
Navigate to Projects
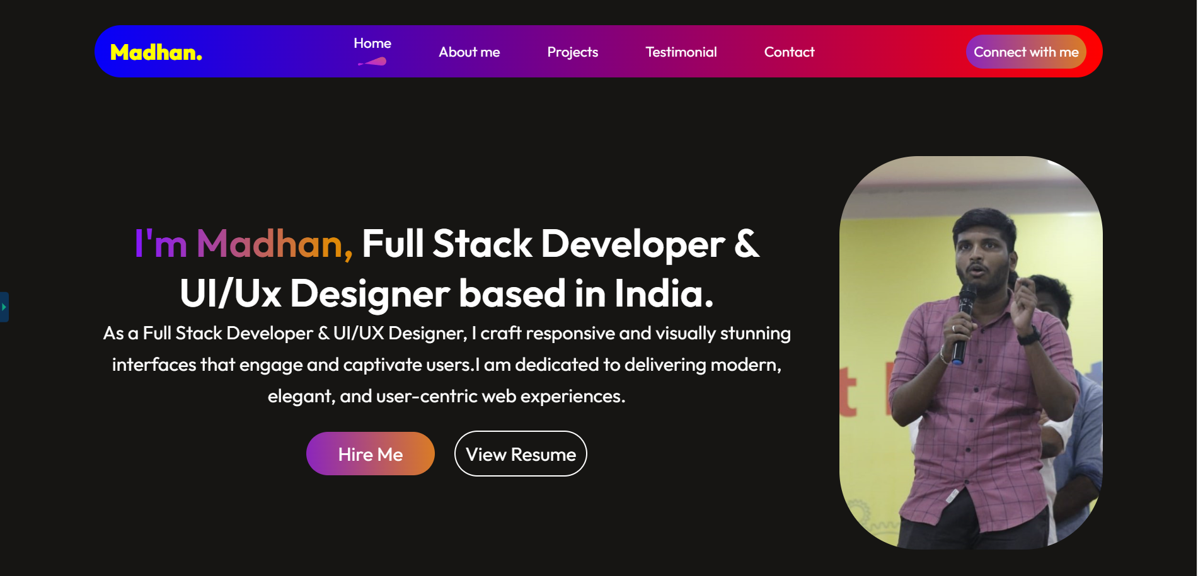tap(572, 52)
